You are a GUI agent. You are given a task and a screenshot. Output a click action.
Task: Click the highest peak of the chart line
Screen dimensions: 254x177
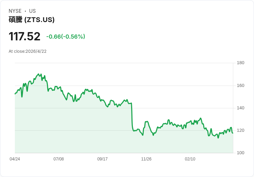tap(38, 74)
